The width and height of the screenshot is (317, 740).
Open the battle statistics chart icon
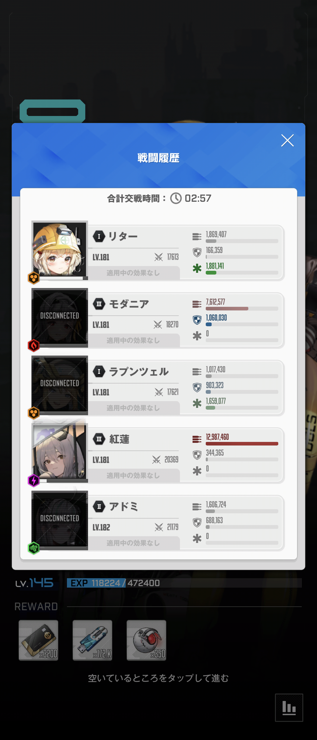pos(289,708)
